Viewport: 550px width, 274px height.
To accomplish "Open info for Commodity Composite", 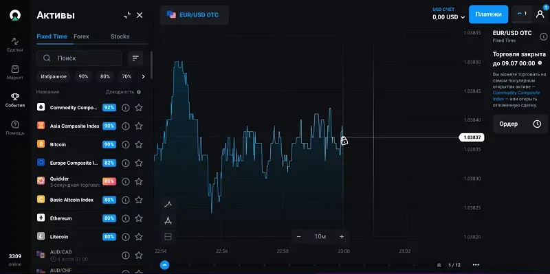I will 126,108.
